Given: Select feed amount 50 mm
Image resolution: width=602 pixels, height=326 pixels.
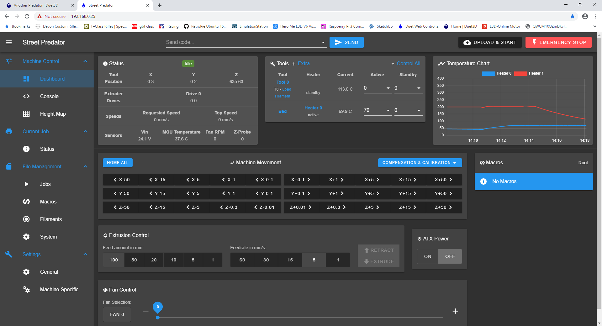Looking at the screenshot, I should [134, 260].
